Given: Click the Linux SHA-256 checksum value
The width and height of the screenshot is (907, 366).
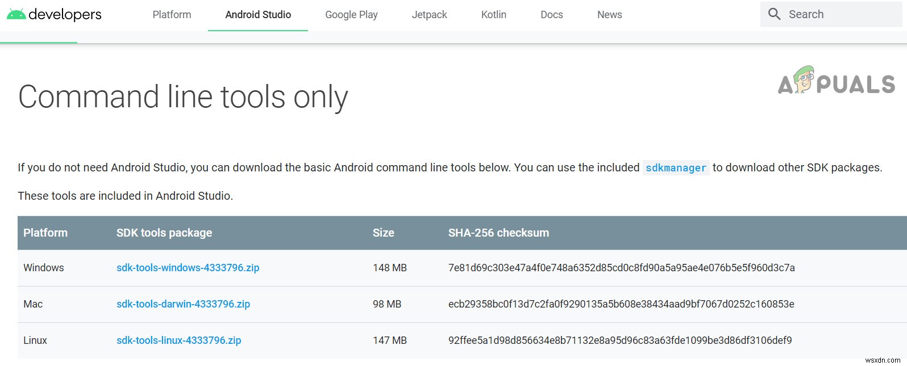Looking at the screenshot, I should click(x=620, y=340).
